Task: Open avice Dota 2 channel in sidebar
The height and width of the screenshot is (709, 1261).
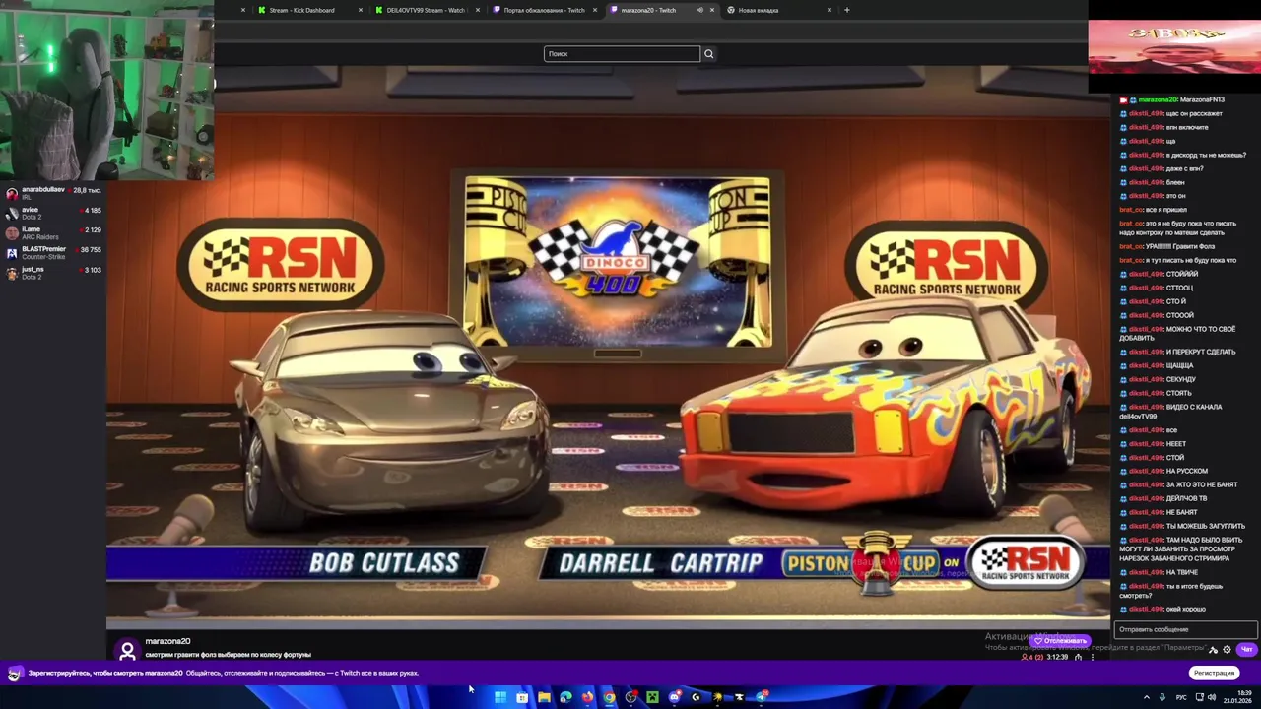Action: tap(54, 213)
